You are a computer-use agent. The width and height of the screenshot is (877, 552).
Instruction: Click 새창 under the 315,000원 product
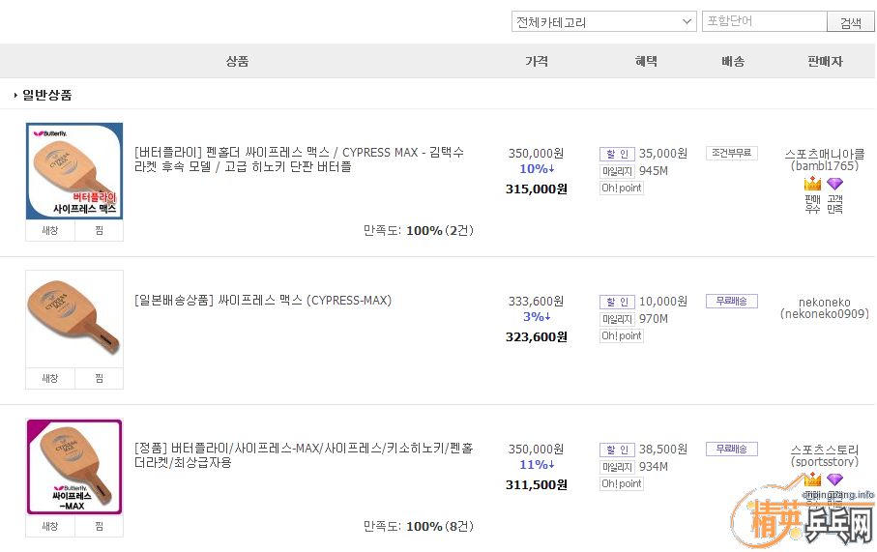(x=50, y=230)
